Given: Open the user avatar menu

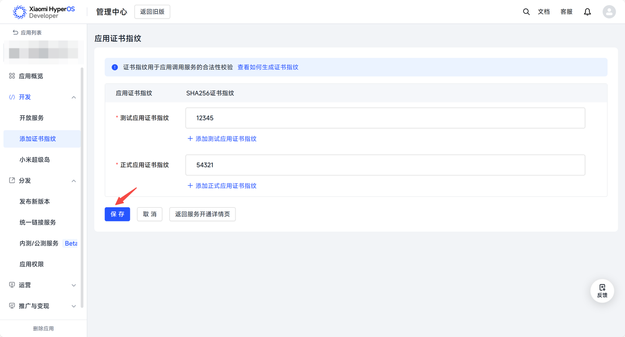Looking at the screenshot, I should point(609,12).
